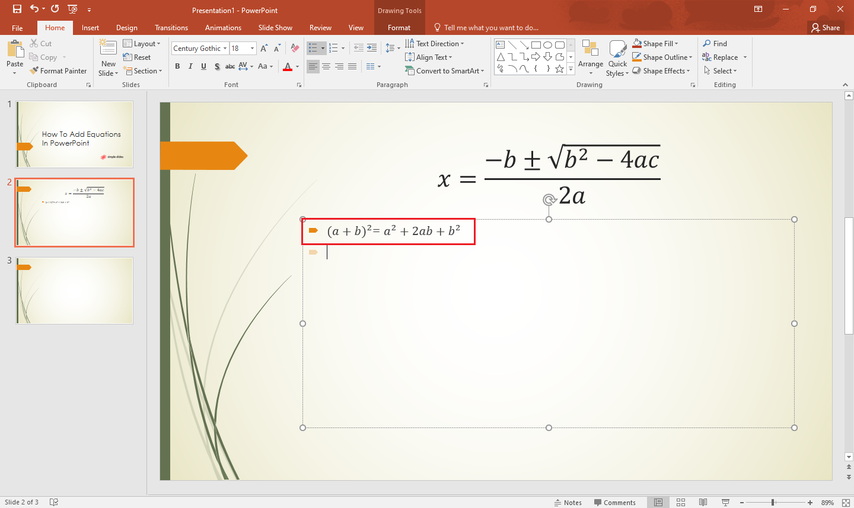Viewport: 854px width, 508px height.
Task: Toggle Strikethrough formatting
Action: [x=230, y=66]
